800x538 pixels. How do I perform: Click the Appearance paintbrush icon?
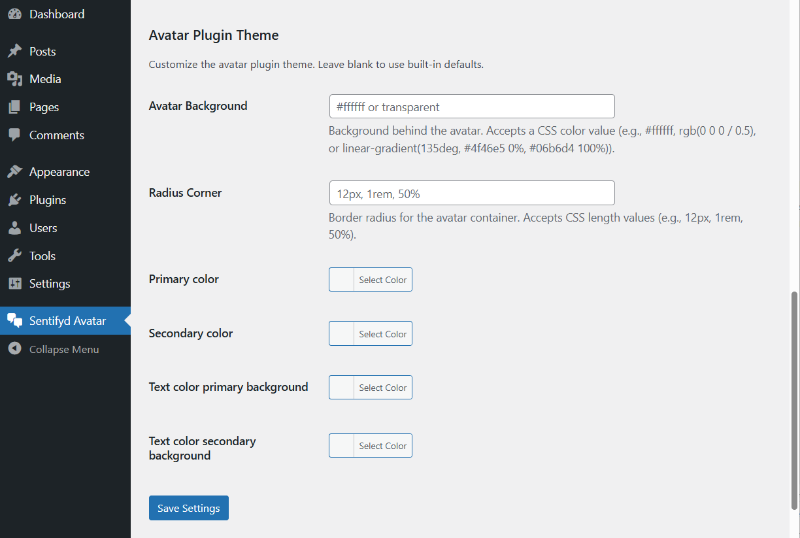[x=14, y=171]
